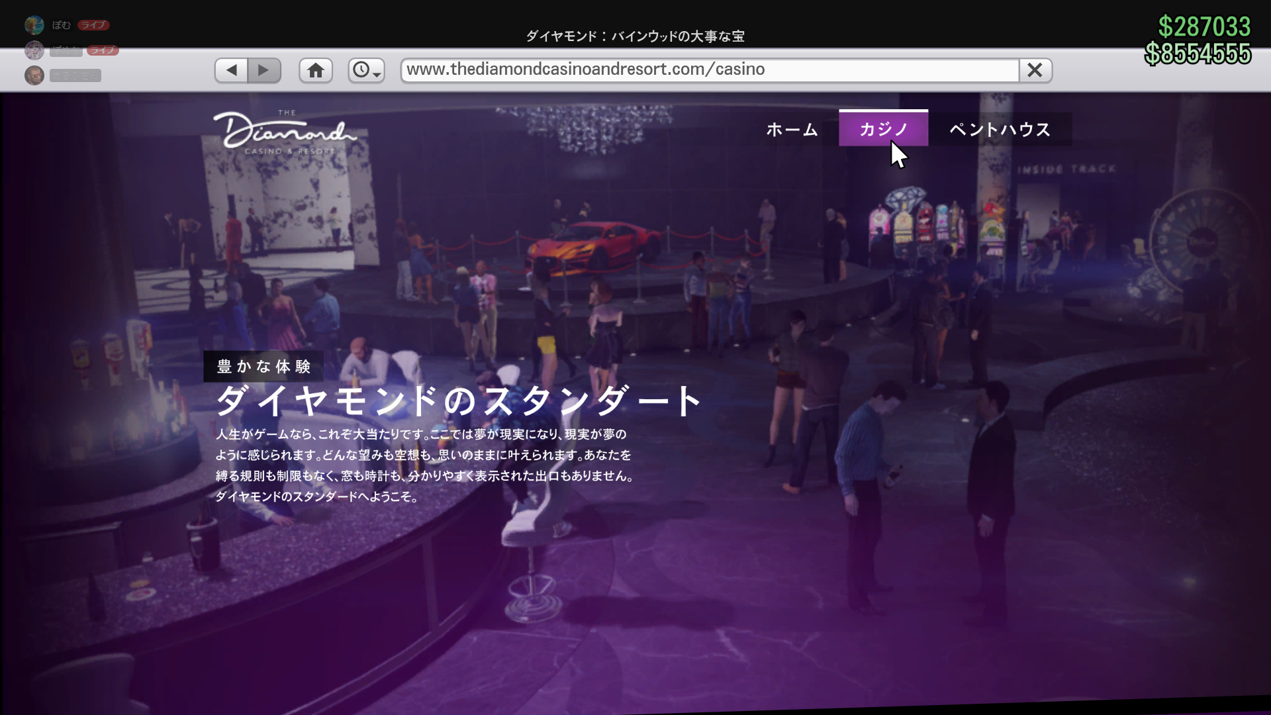Click the second player's ライブ badge

pos(103,50)
